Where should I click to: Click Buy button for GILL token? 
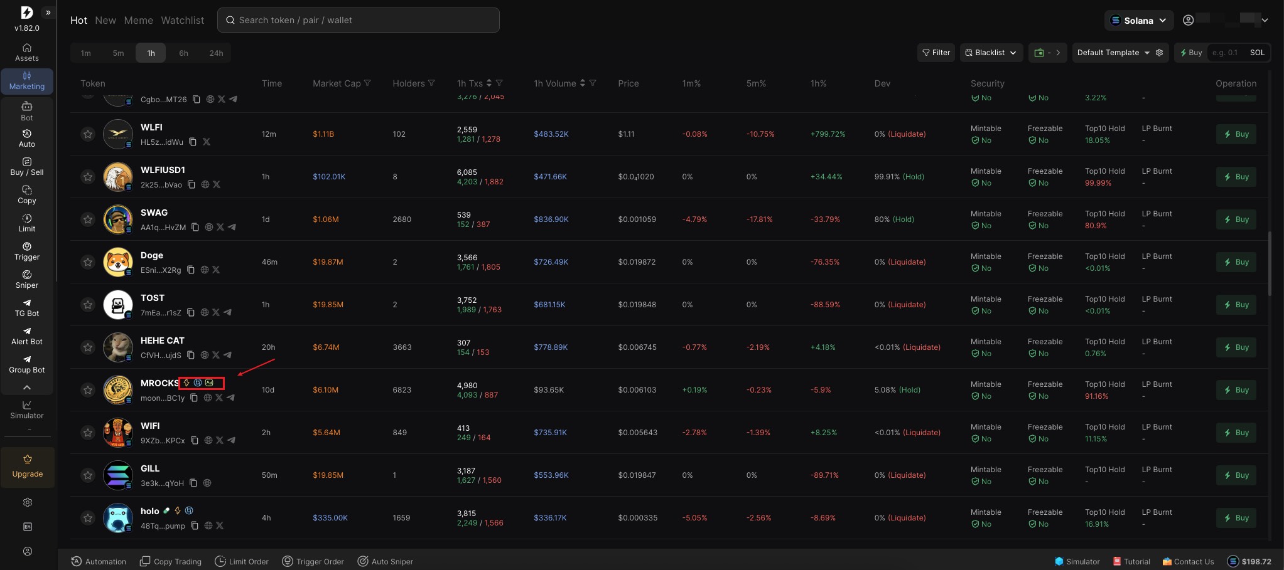point(1236,475)
